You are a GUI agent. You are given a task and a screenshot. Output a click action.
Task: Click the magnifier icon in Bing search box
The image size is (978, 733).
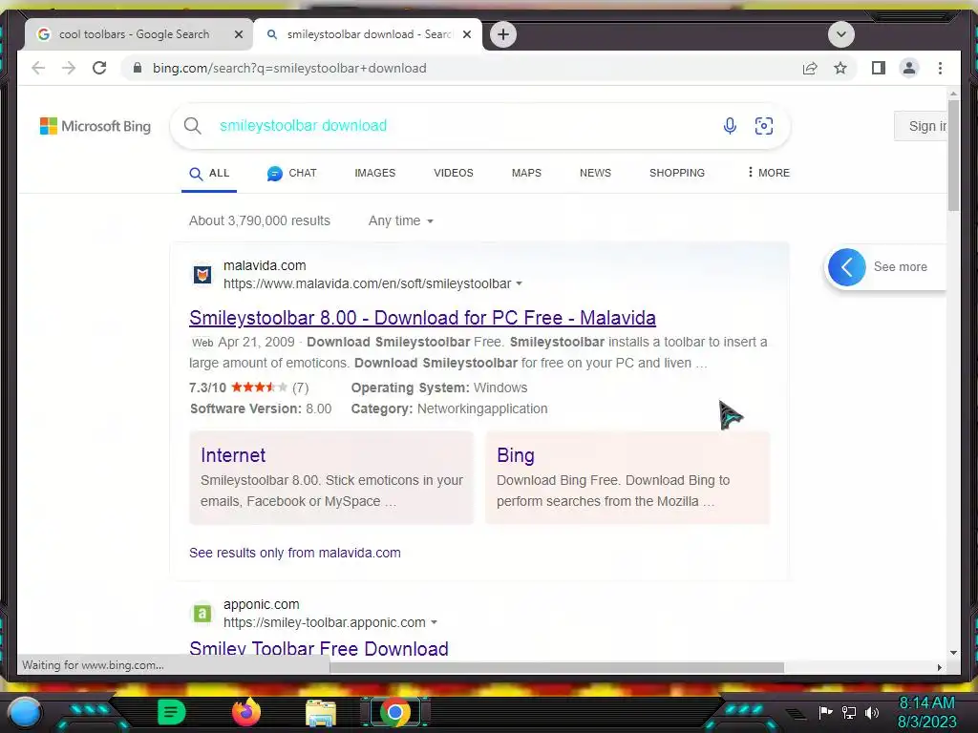(193, 126)
